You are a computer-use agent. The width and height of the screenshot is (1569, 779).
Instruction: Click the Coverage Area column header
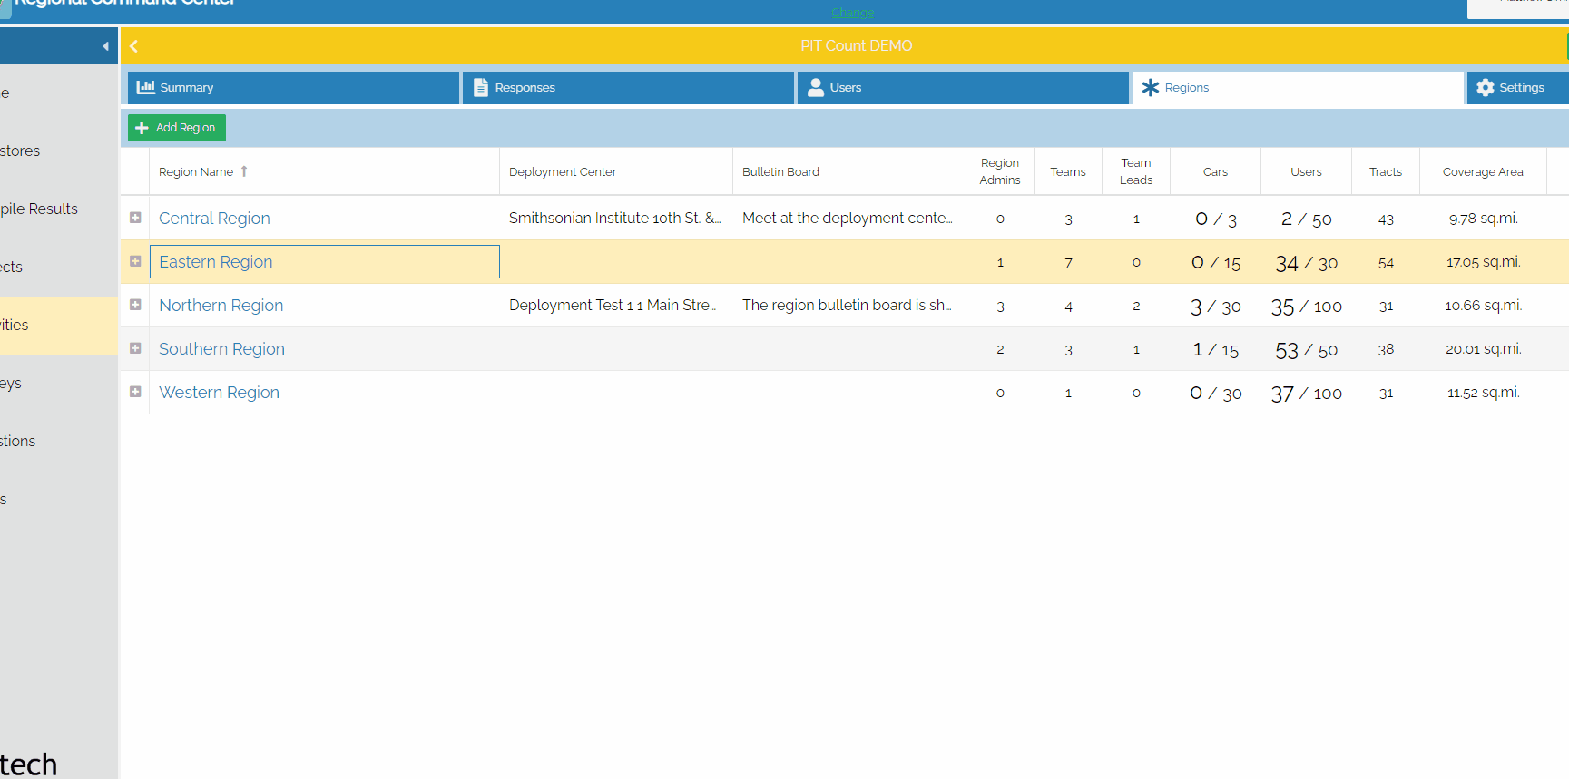point(1482,171)
